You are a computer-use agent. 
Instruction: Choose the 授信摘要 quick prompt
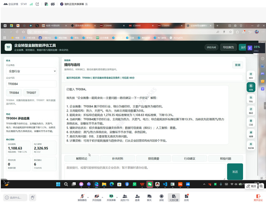point(154,158)
